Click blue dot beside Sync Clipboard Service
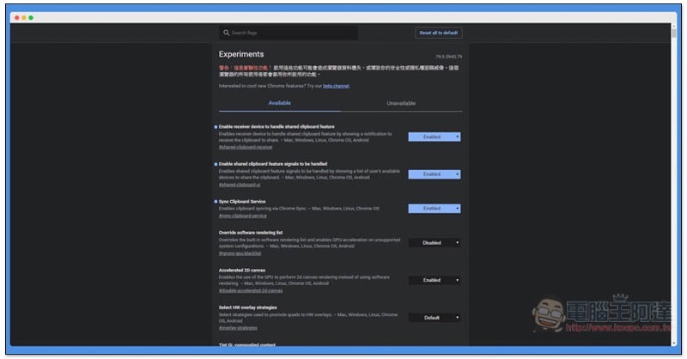Viewport: 687px width, 359px height. (216, 201)
